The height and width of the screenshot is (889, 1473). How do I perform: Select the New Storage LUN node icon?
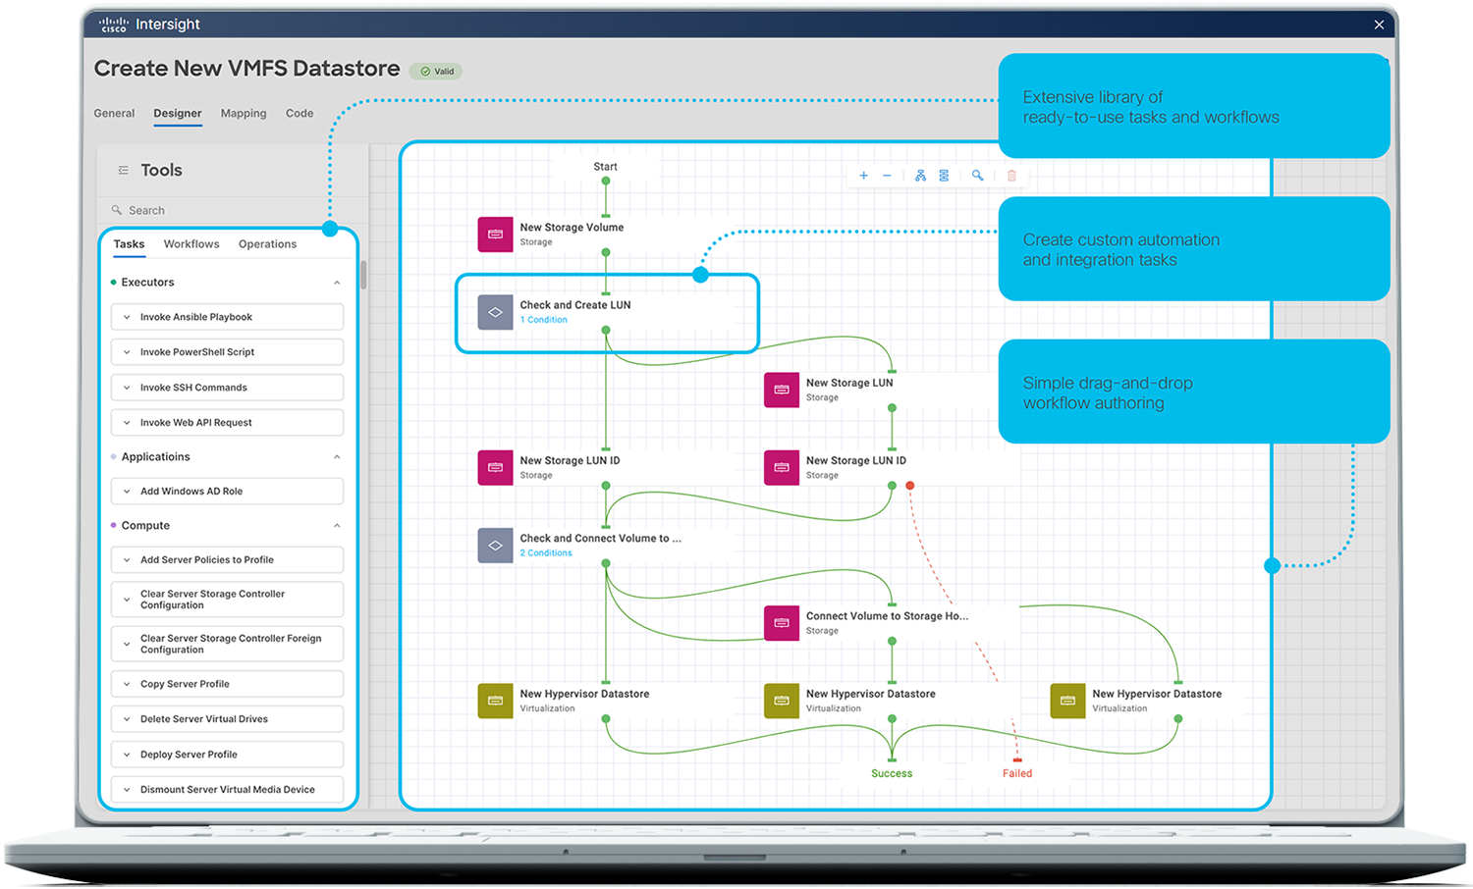(x=782, y=390)
